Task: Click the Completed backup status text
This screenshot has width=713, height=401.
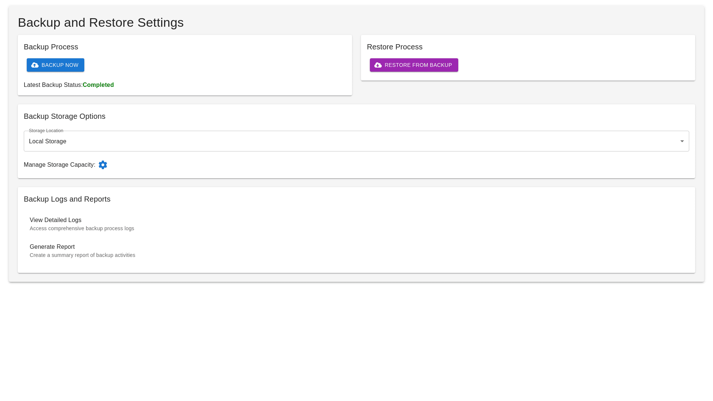Action: pos(98,85)
